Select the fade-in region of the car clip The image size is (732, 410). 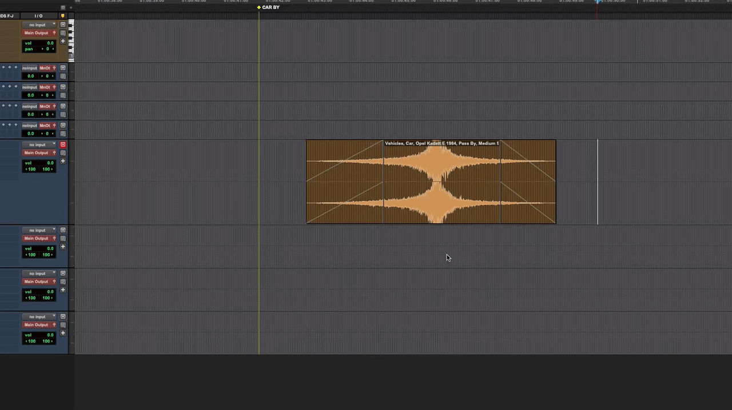(345, 182)
